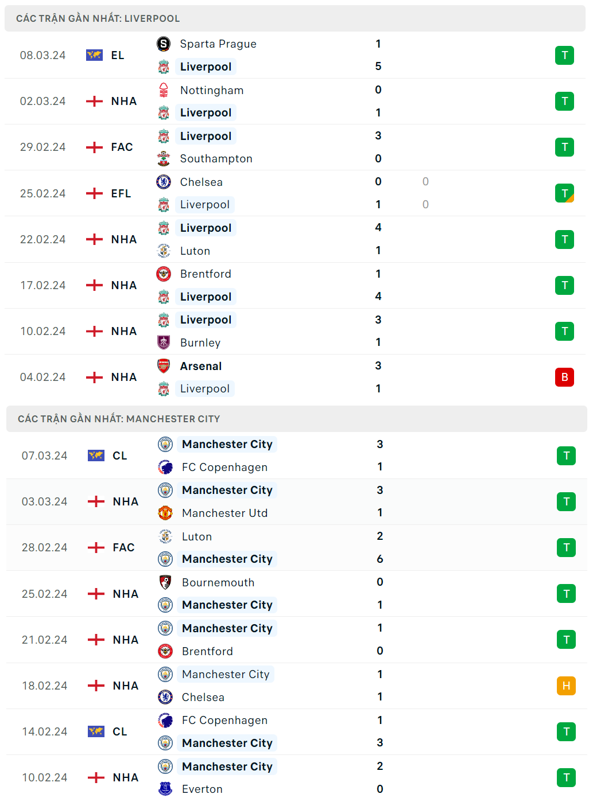Image resolution: width=589 pixels, height=798 pixels.
Task: Click the Burnley club crest
Action: point(164,342)
